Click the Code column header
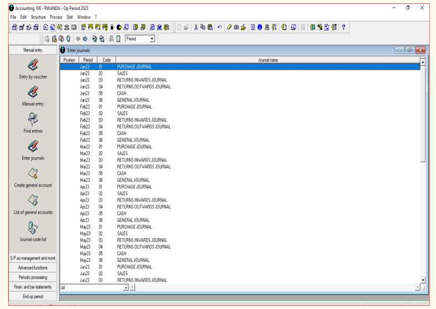This screenshot has width=436, height=309. tap(106, 60)
